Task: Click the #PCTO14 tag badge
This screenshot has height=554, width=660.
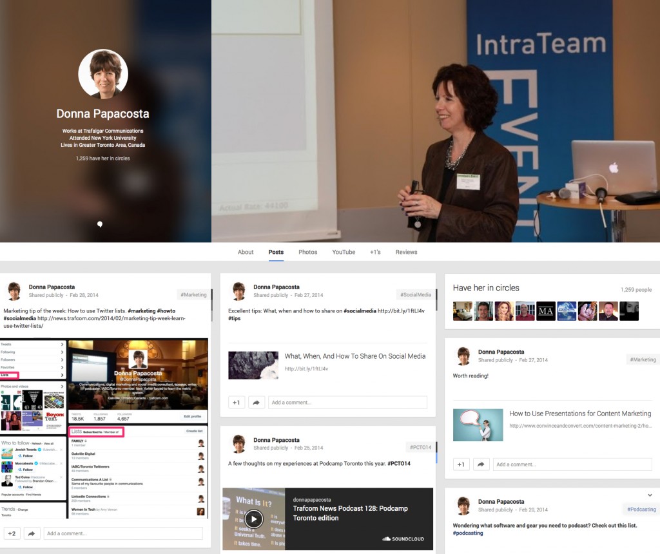Action: 420,448
